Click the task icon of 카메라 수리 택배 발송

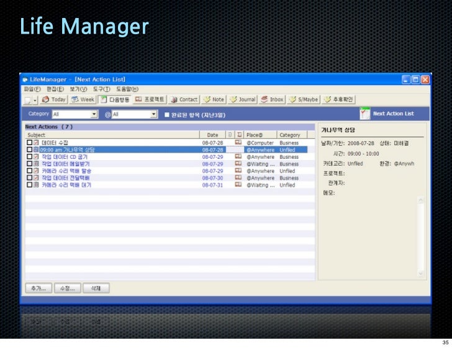pos(36,171)
